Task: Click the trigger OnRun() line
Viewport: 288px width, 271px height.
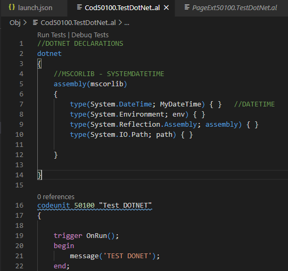Action: [x=86, y=236]
